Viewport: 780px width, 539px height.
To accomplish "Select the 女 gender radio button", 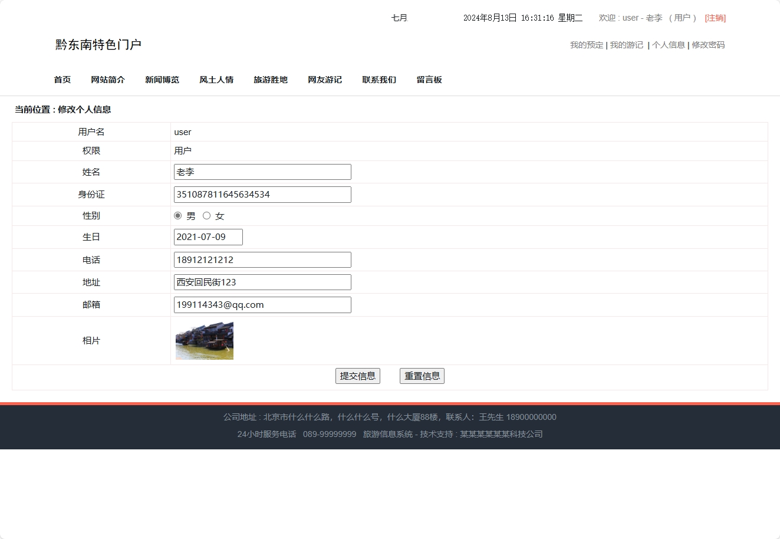I will click(207, 215).
